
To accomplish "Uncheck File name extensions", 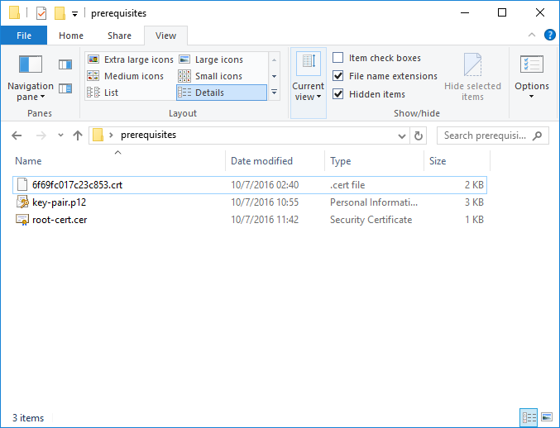I will tap(337, 76).
